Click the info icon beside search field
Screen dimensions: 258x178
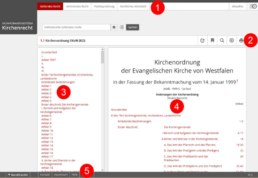(x=114, y=27)
